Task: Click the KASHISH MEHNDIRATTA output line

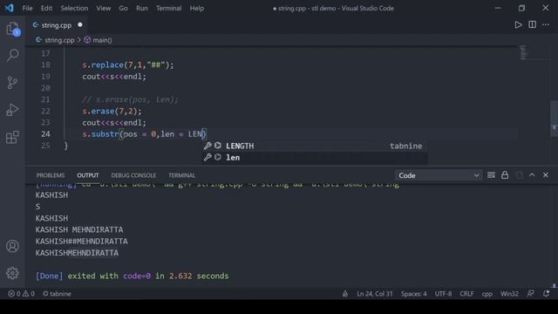Action: [79, 229]
